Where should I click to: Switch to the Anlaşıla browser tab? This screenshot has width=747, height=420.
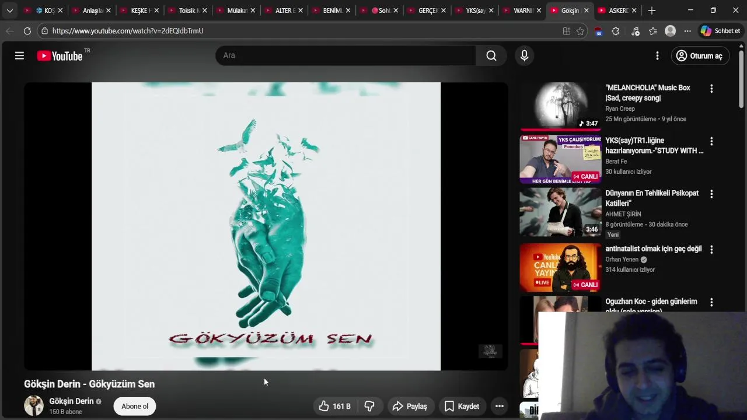[x=91, y=10]
